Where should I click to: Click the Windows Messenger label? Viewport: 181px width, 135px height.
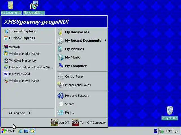click(x=23, y=60)
